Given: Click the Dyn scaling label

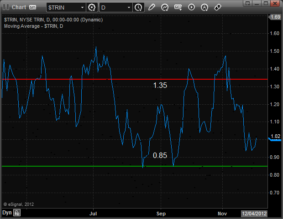Looking at the screenshot, I should (x=7, y=213).
